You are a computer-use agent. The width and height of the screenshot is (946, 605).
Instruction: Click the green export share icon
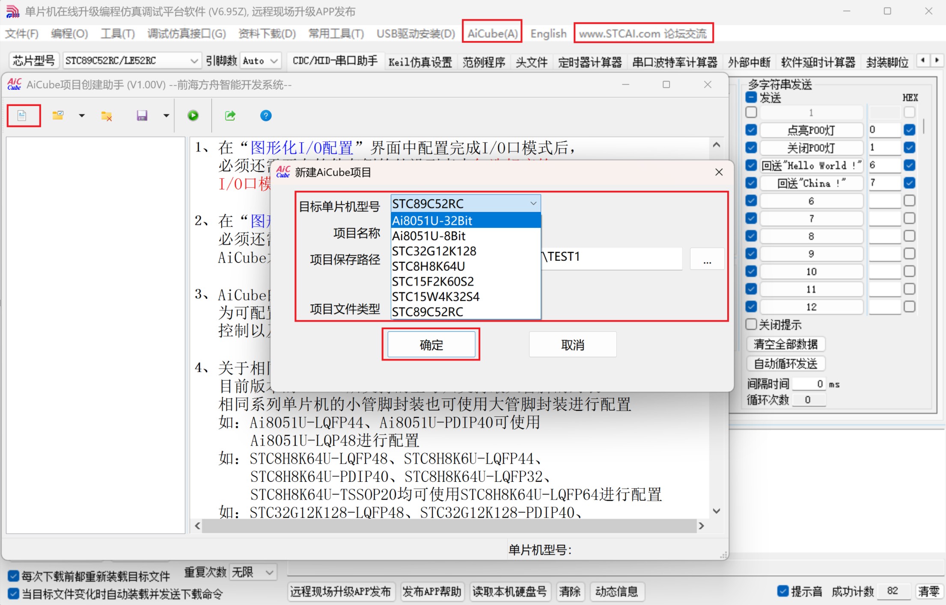230,115
